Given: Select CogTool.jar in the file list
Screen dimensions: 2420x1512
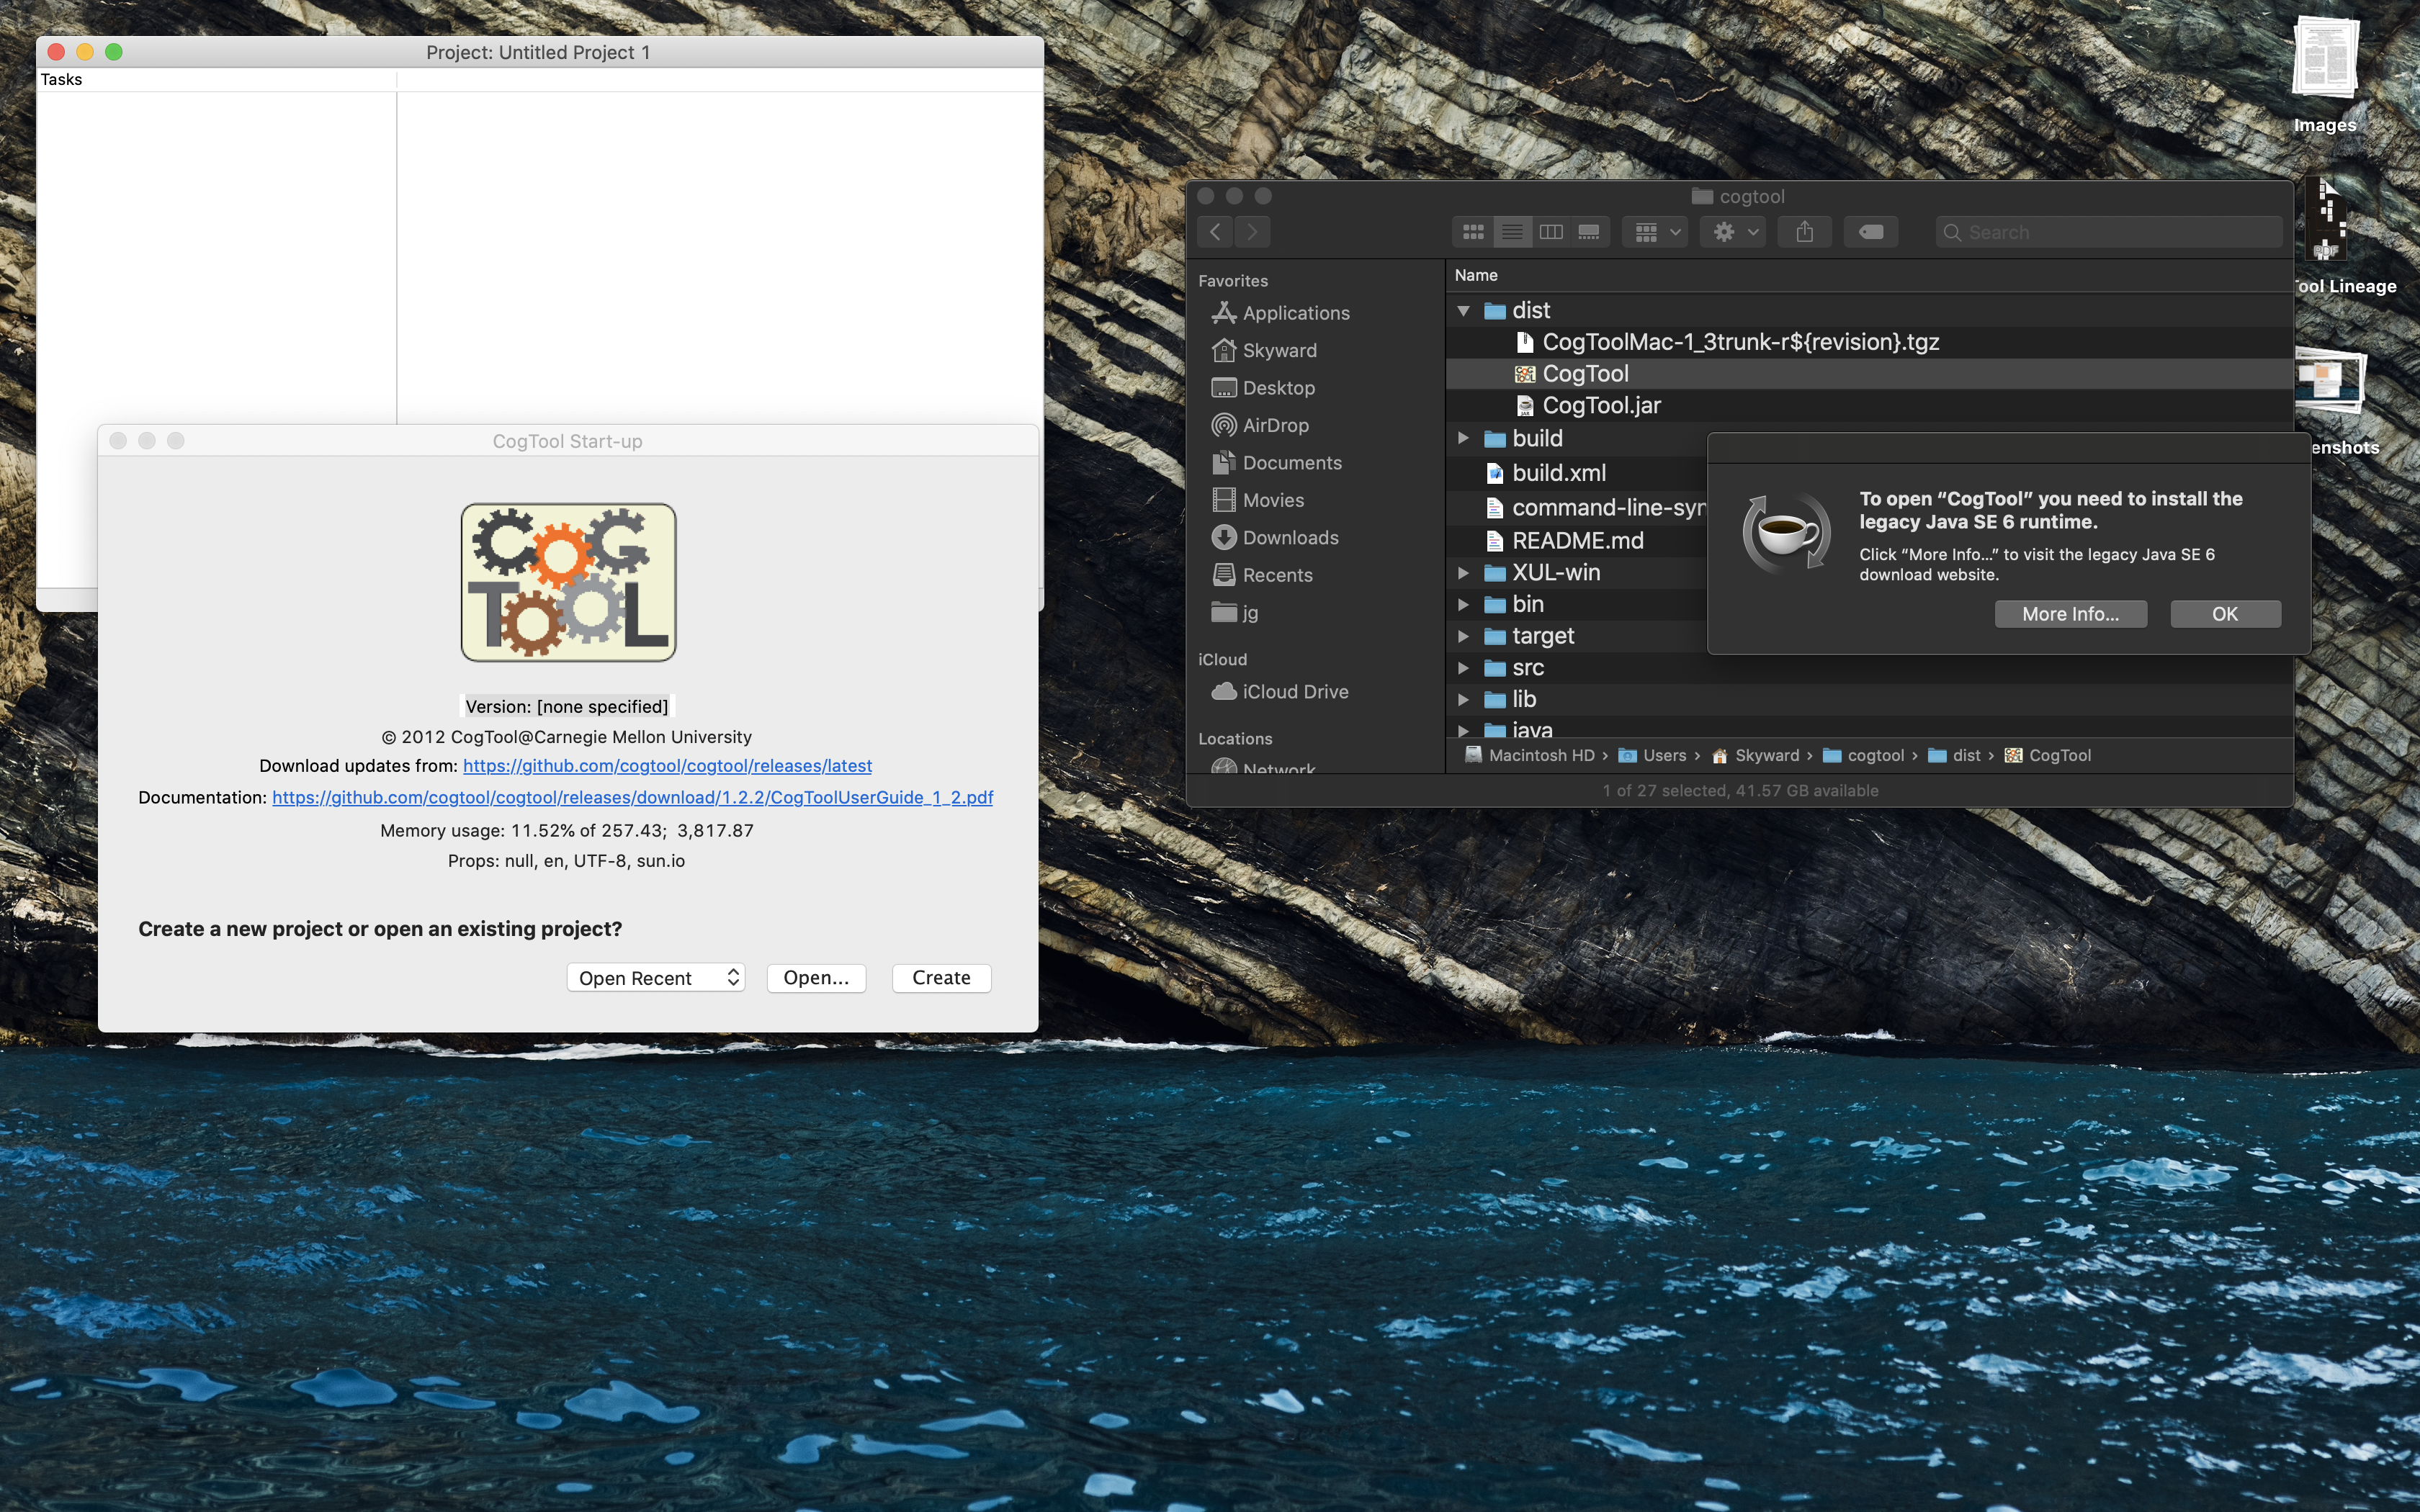Looking at the screenshot, I should [1600, 405].
